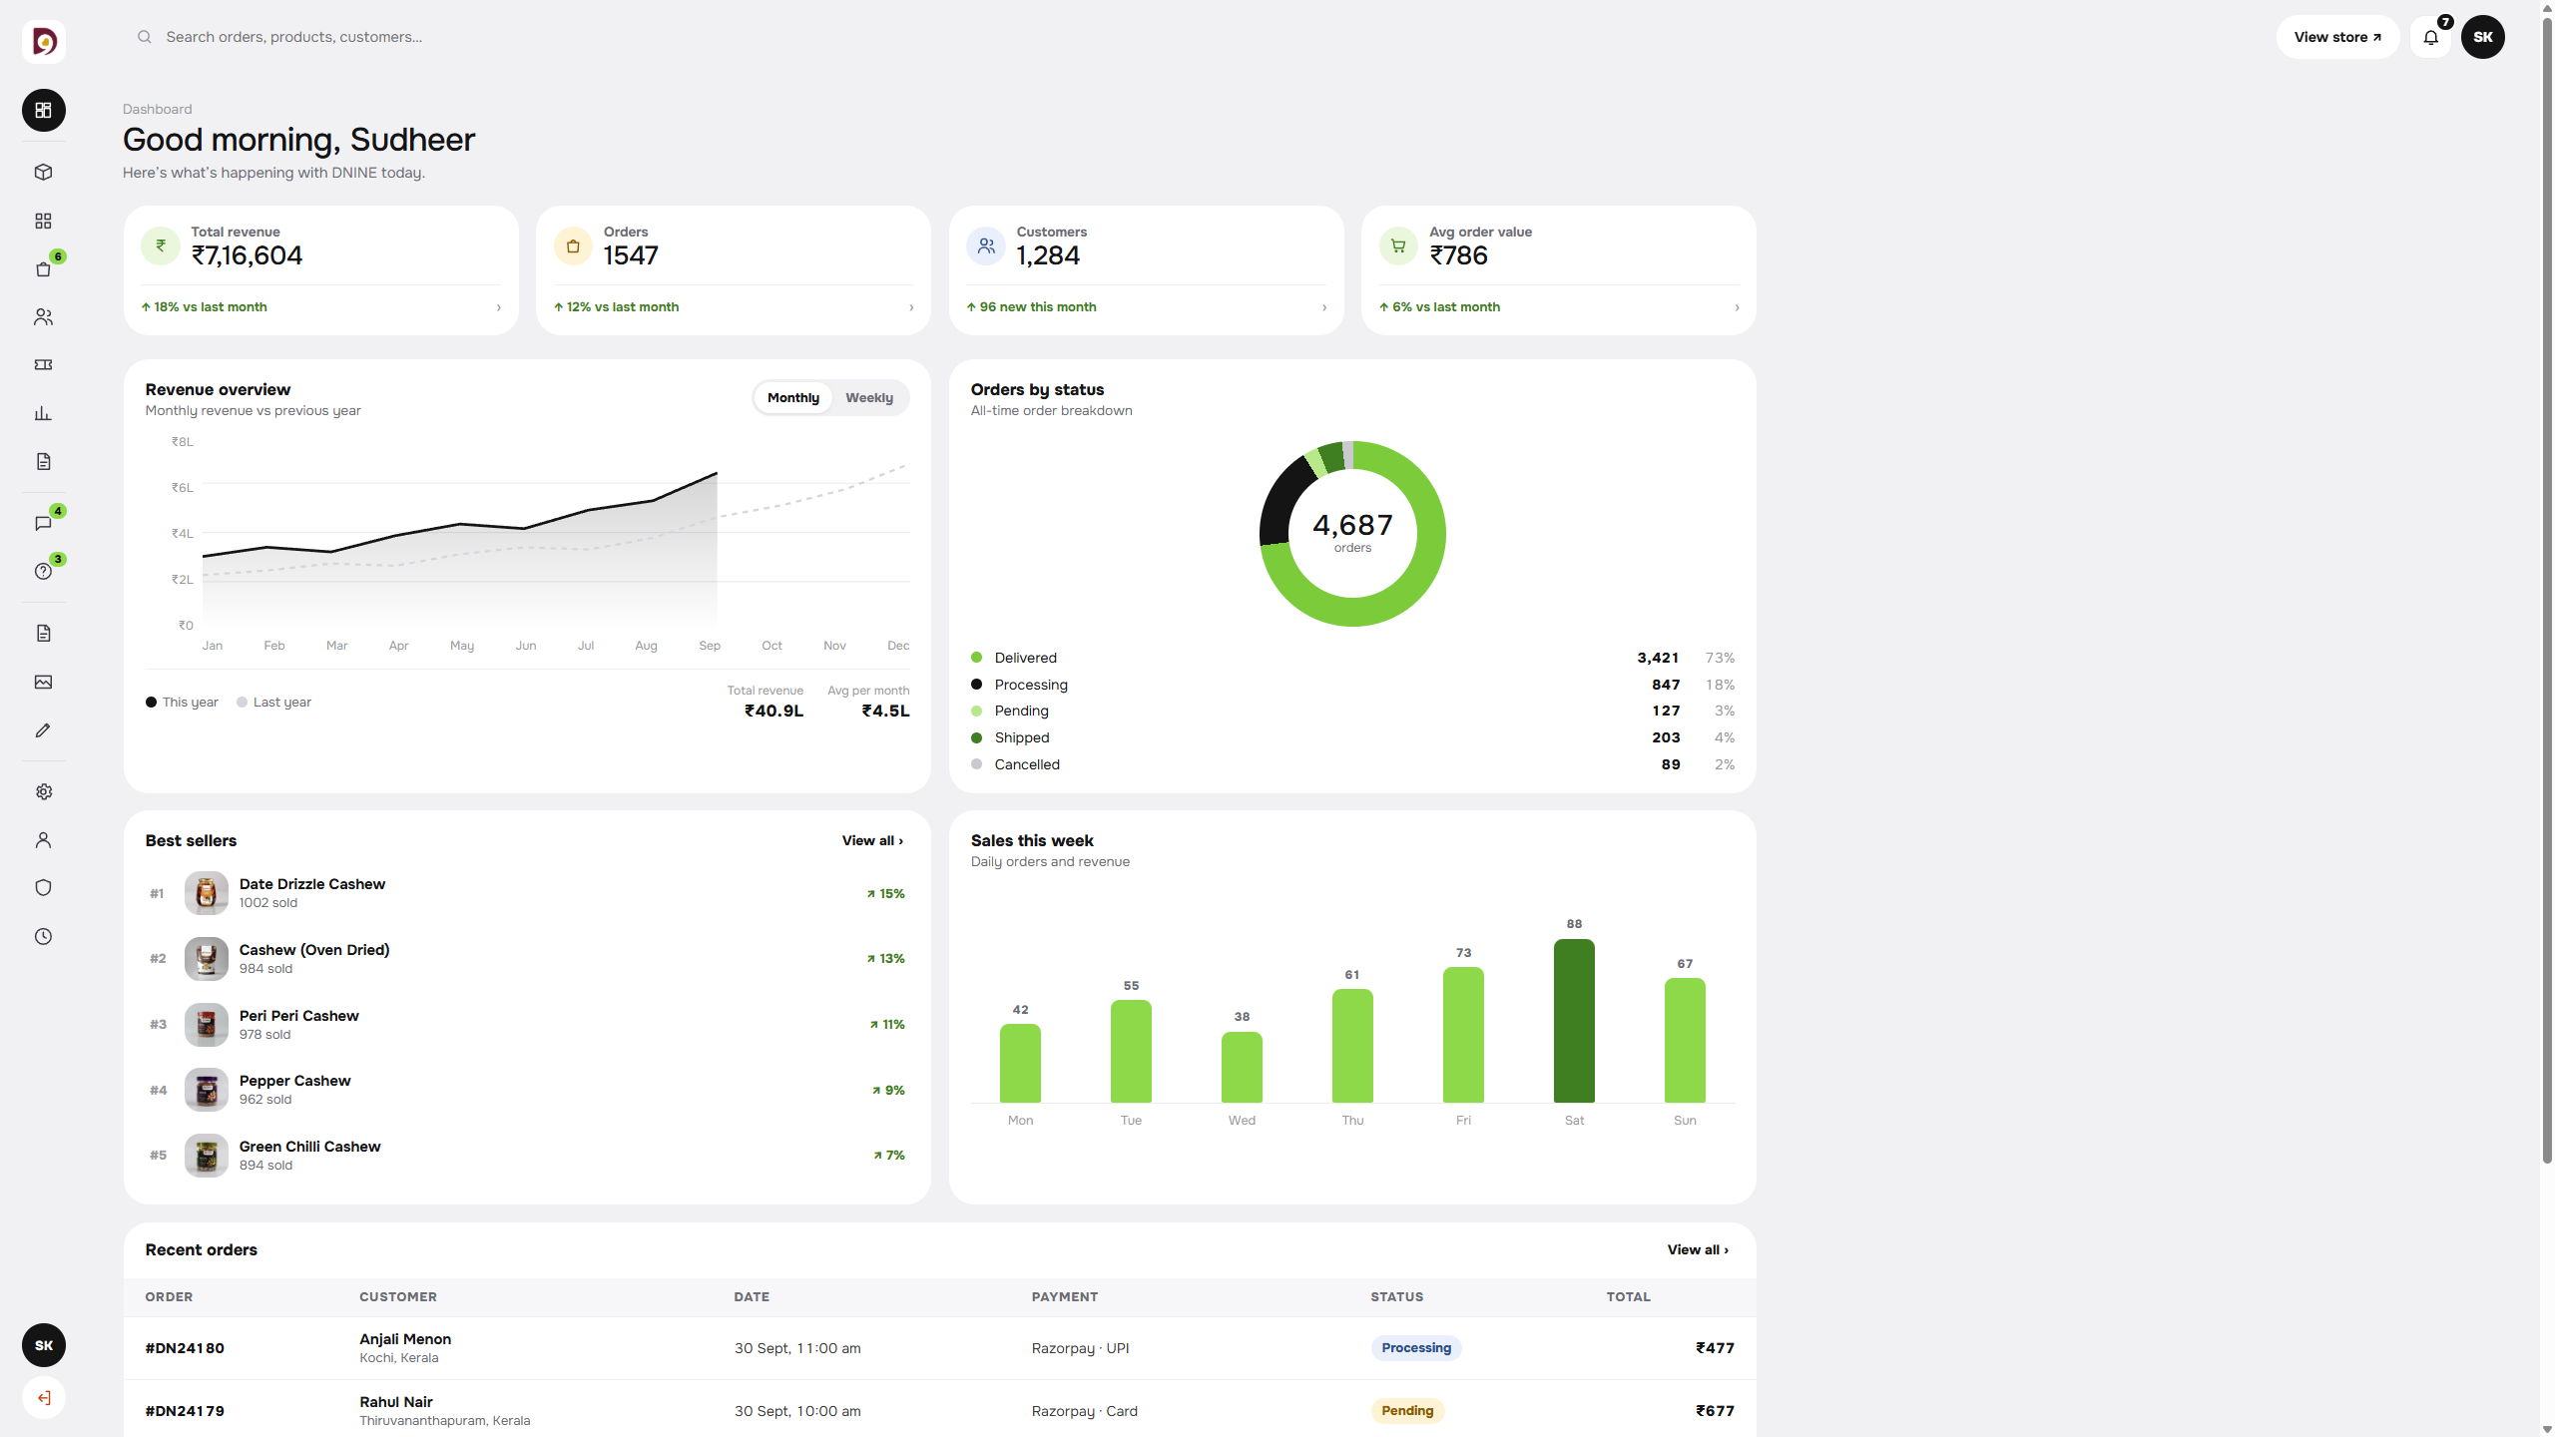Click the orange logout icon in sidebar
Image resolution: width=2555 pixels, height=1437 pixels.
click(44, 1397)
